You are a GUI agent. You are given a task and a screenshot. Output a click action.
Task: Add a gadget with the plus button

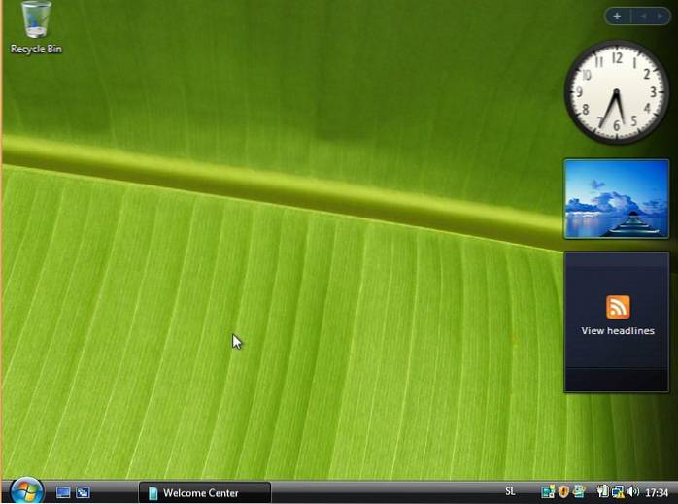tap(617, 17)
